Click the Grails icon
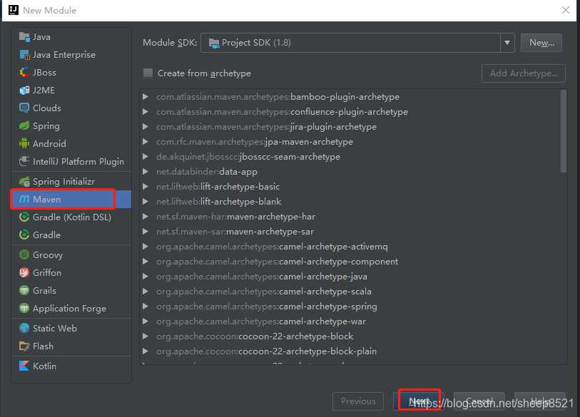This screenshot has height=417, width=580. click(x=24, y=291)
